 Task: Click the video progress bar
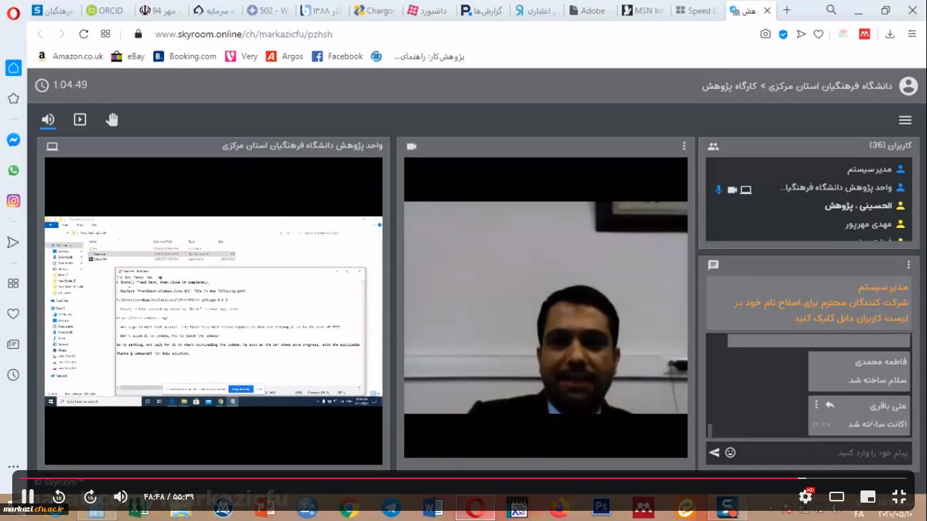(407, 478)
